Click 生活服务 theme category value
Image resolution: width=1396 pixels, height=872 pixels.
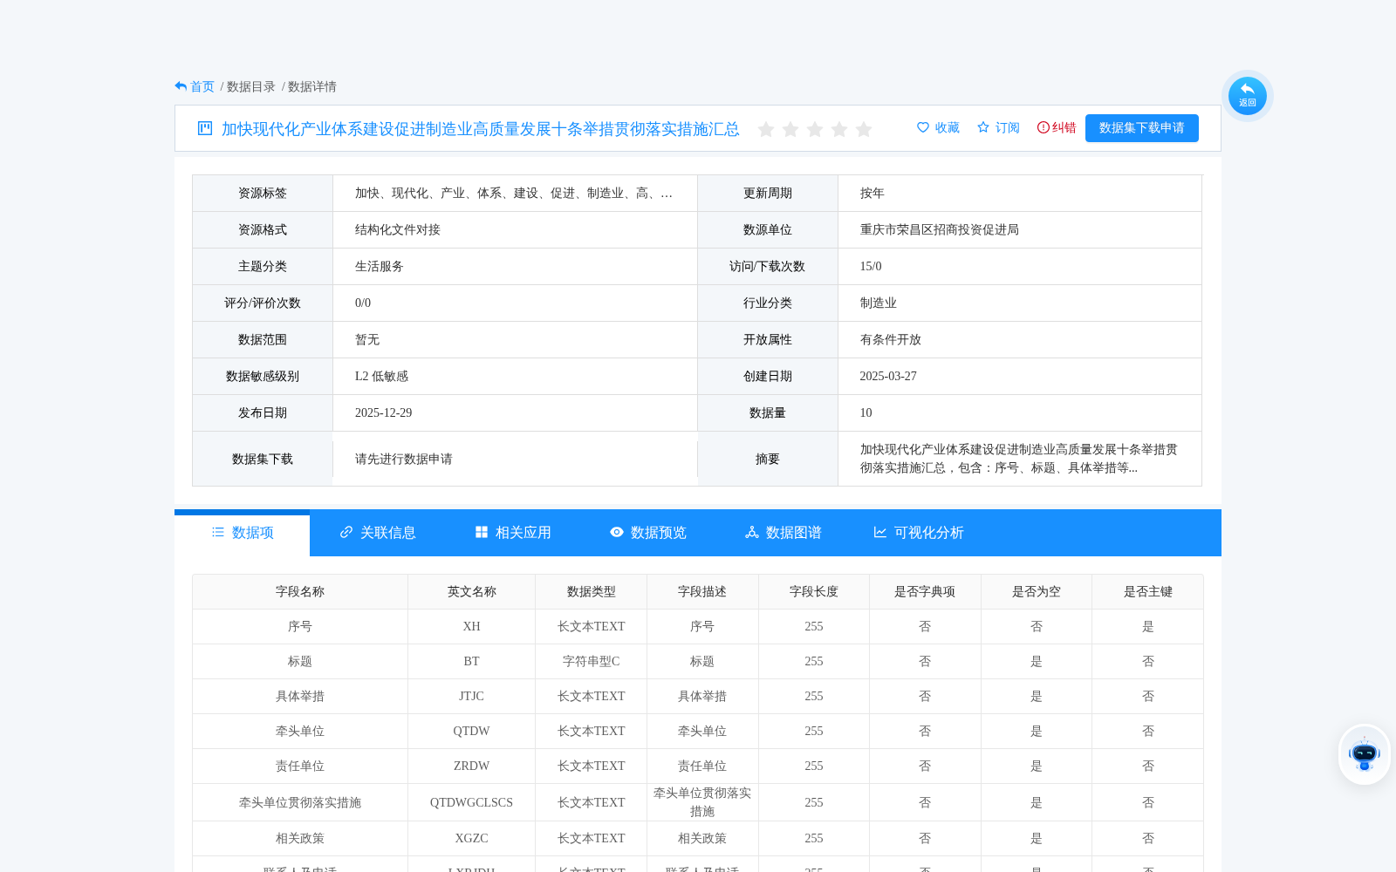tap(380, 267)
